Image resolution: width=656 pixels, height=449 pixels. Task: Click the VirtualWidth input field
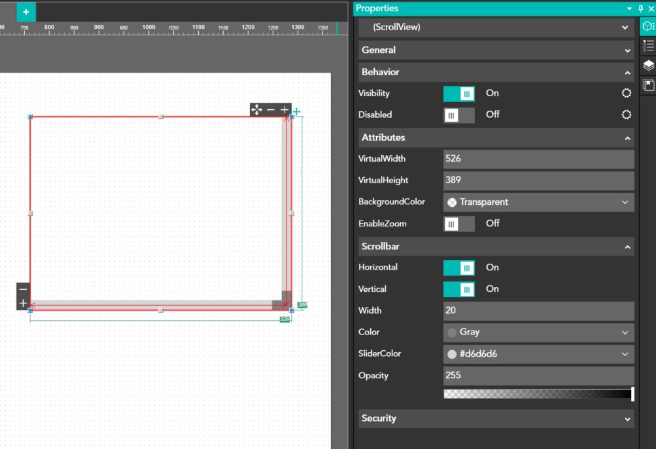pyautogui.click(x=538, y=159)
